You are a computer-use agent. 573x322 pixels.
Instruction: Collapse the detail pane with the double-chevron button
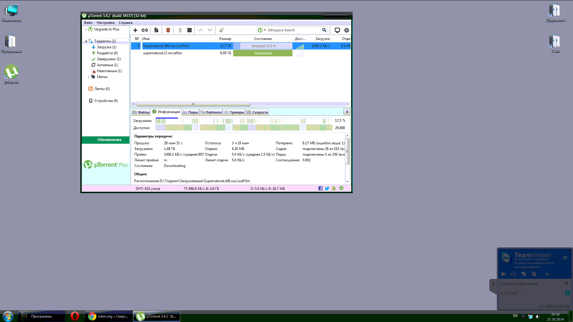[x=347, y=112]
